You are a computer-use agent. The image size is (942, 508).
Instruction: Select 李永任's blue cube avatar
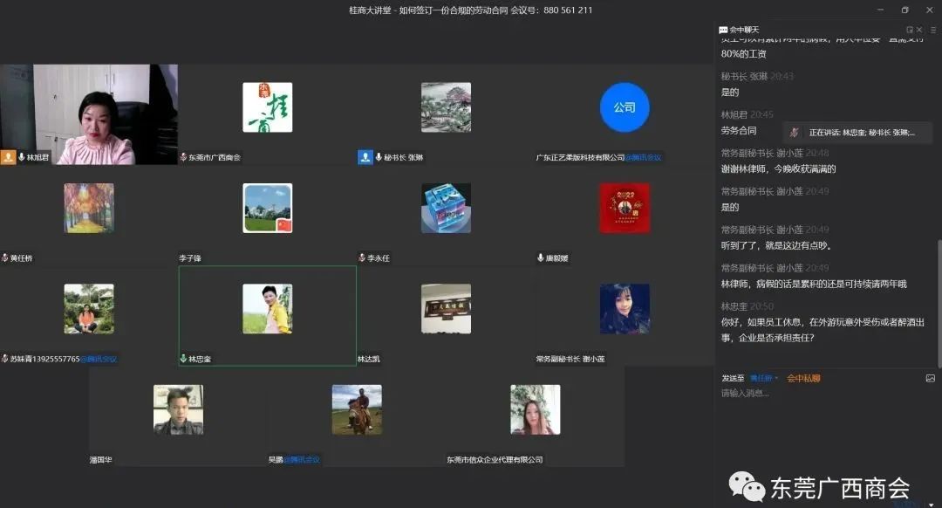coord(446,208)
